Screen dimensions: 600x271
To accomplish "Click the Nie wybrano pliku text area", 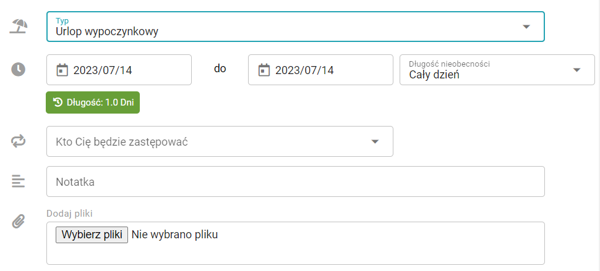I will (175, 235).
